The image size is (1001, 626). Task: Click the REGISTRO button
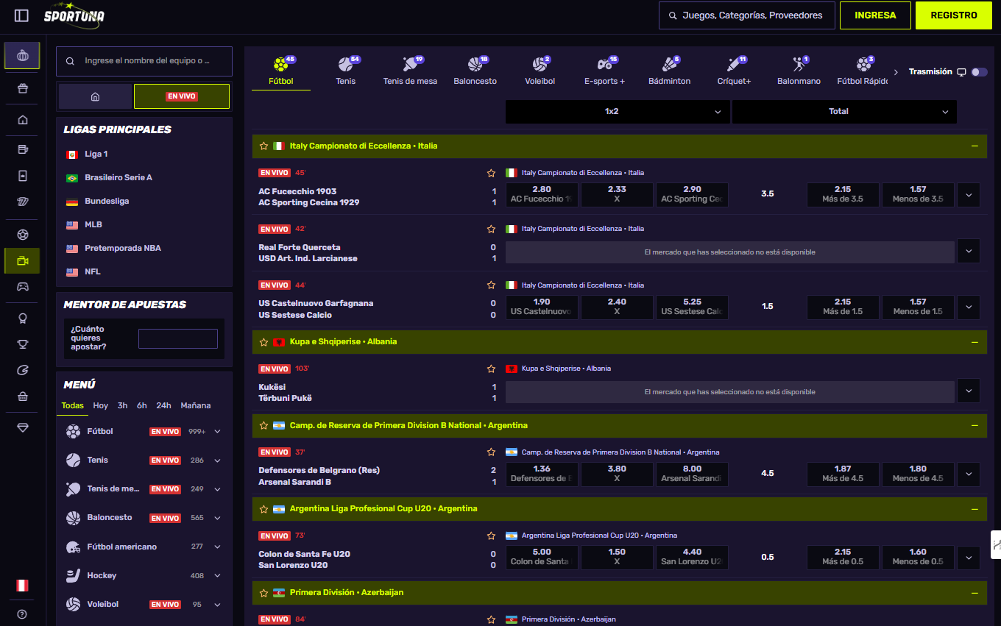[953, 15]
